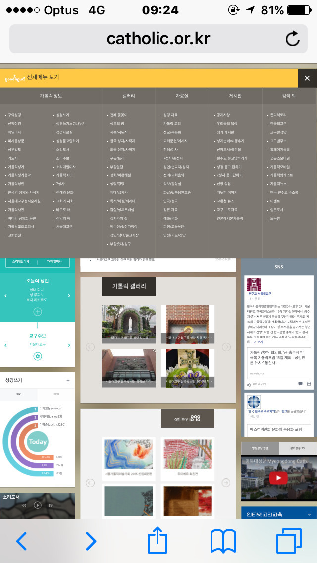Go forward with Safari's forward arrow
The height and width of the screenshot is (563, 317).
[x=91, y=541]
